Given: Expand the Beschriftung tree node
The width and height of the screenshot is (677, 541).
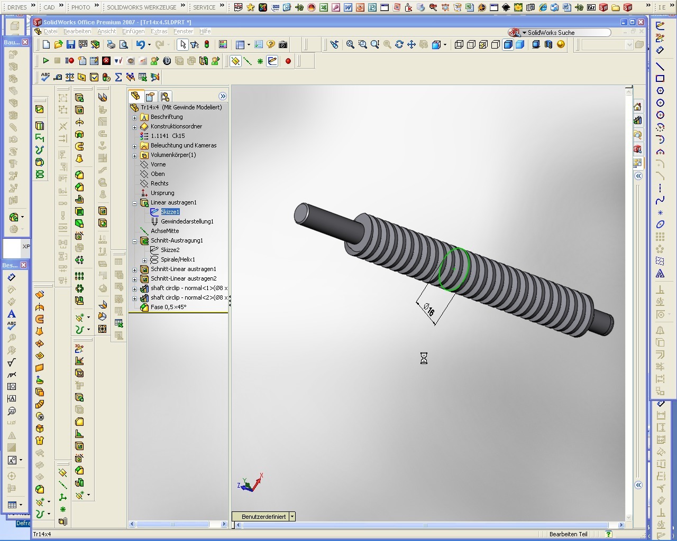Looking at the screenshot, I should point(135,117).
